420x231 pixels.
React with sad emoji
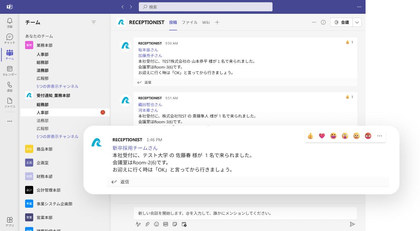tap(356, 136)
